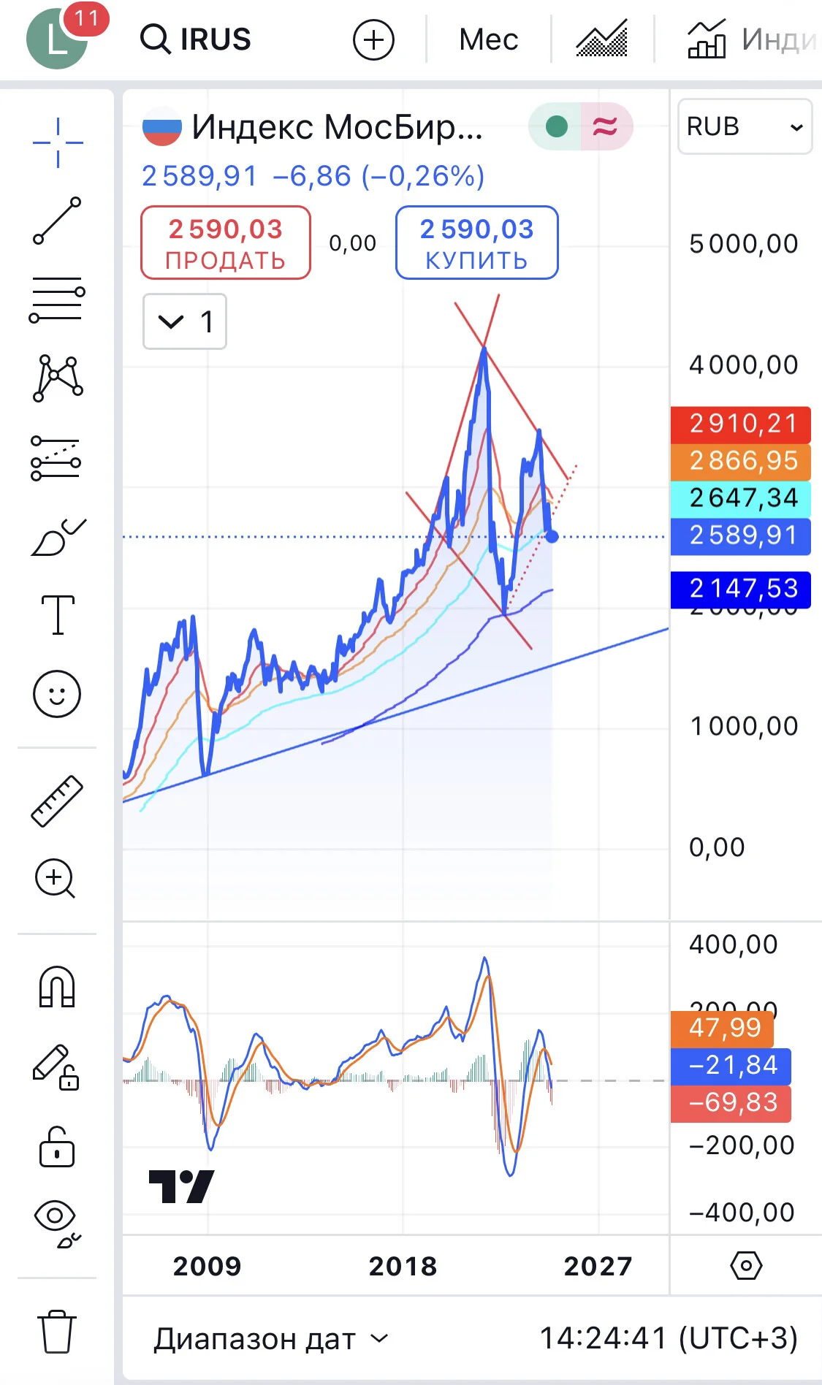Open the Мес timeframe selector
Viewport: 822px width, 1385px height.
[489, 39]
